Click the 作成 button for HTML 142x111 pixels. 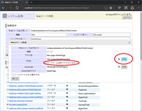click(124, 59)
